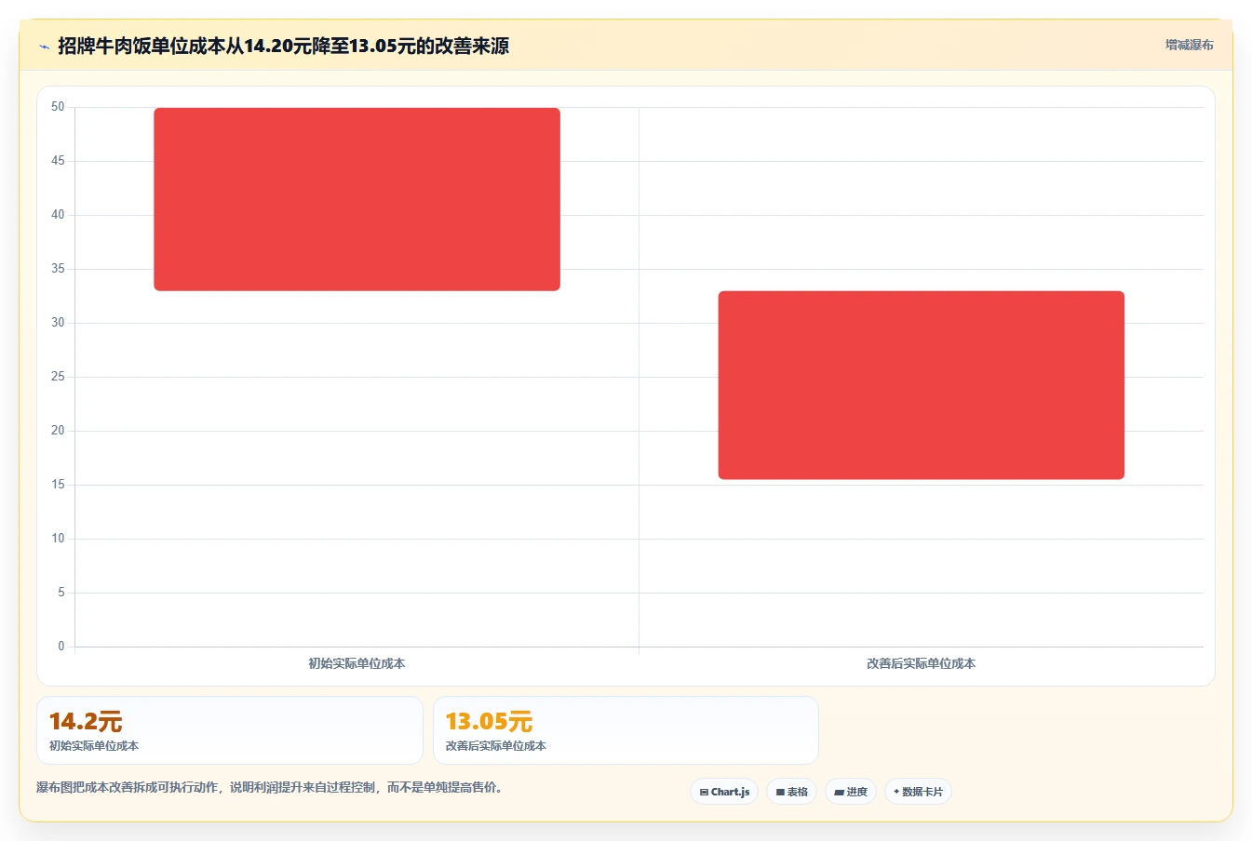The width and height of the screenshot is (1252, 841).
Task: Click the y-axis value 0
Action: pyautogui.click(x=61, y=647)
